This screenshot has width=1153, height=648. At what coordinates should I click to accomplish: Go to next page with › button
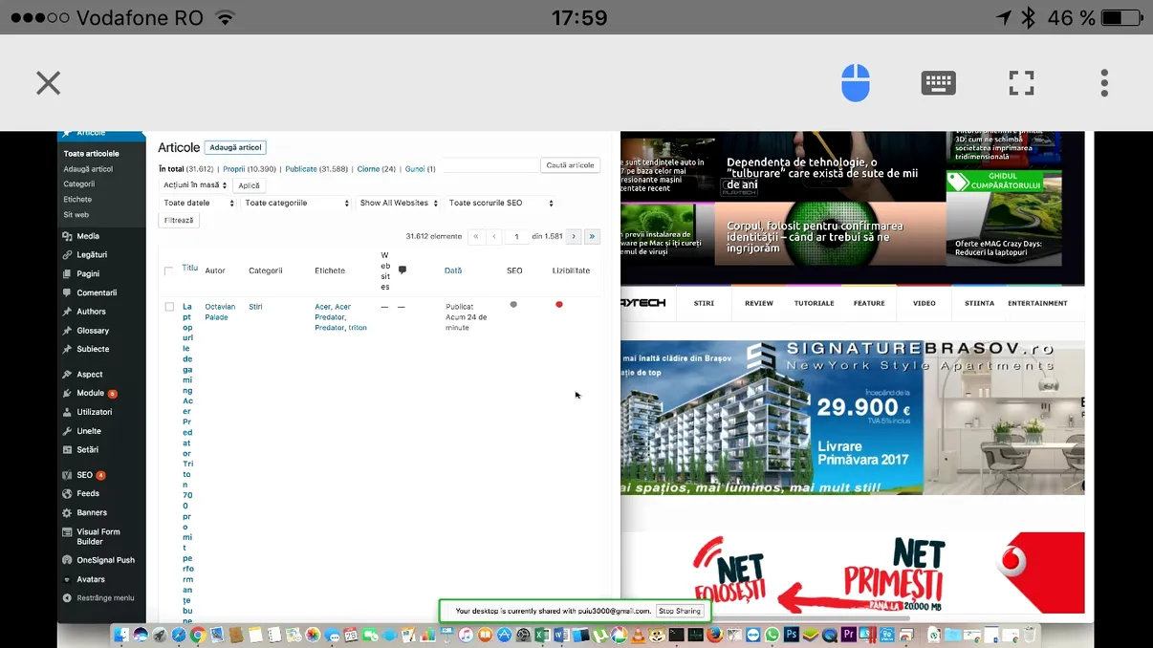point(574,236)
